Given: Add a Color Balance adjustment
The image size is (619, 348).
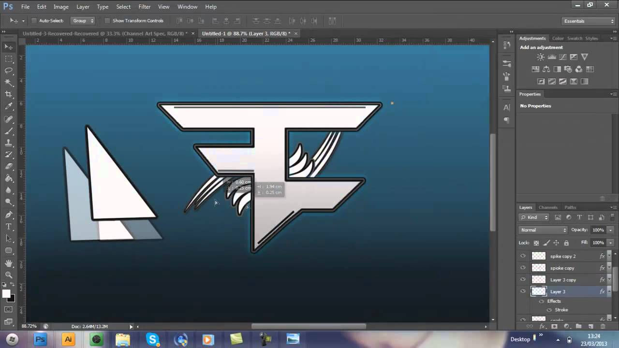Looking at the screenshot, I should pos(546,69).
